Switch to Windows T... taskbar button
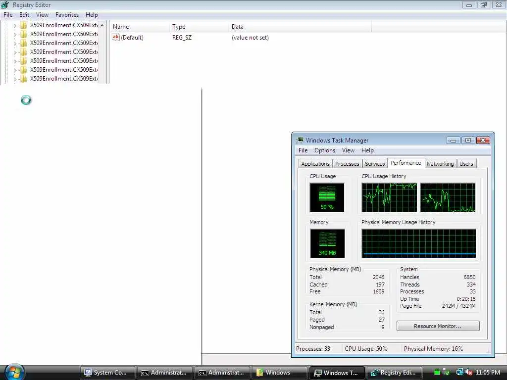 pos(337,373)
